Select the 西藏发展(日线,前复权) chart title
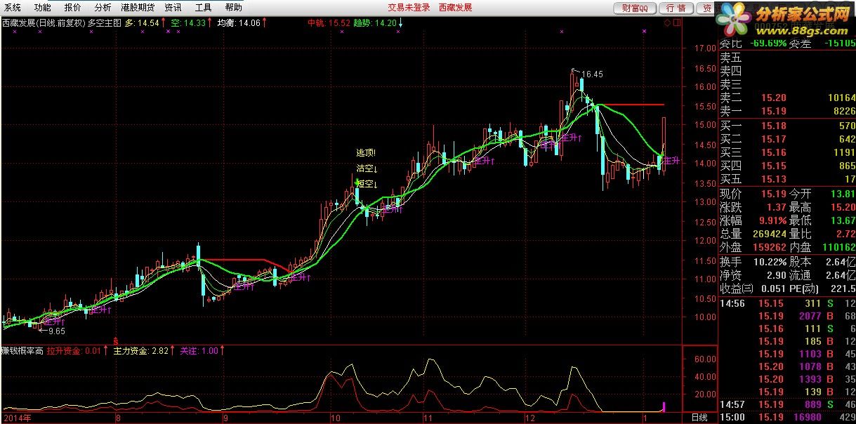 [42, 23]
